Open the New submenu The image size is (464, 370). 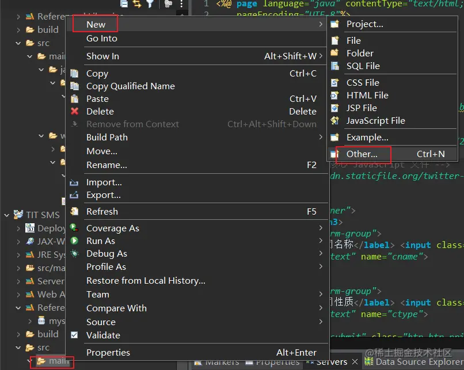tap(197, 24)
